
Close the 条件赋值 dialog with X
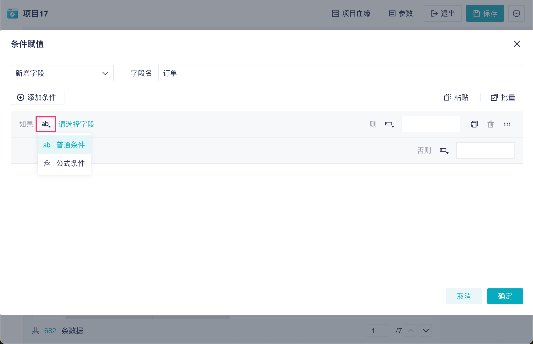click(x=517, y=44)
